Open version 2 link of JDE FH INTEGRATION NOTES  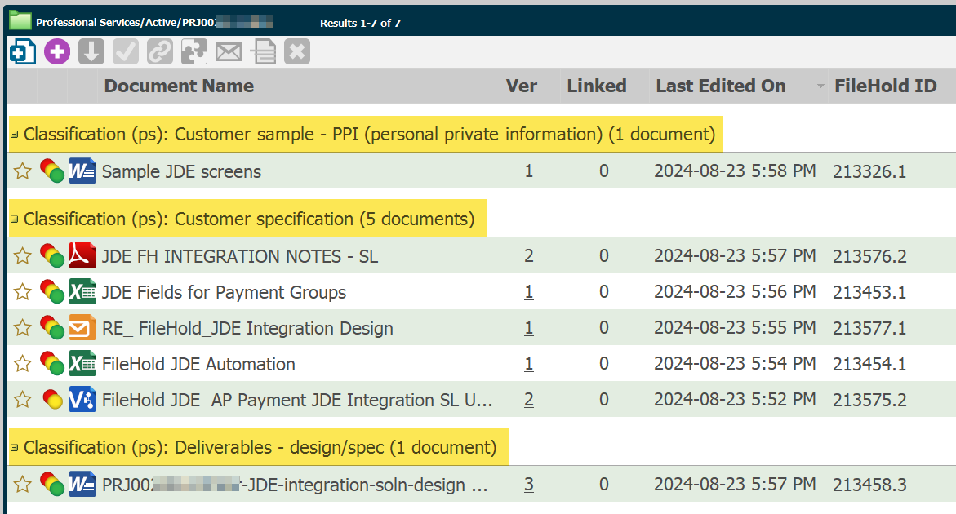pos(529,256)
